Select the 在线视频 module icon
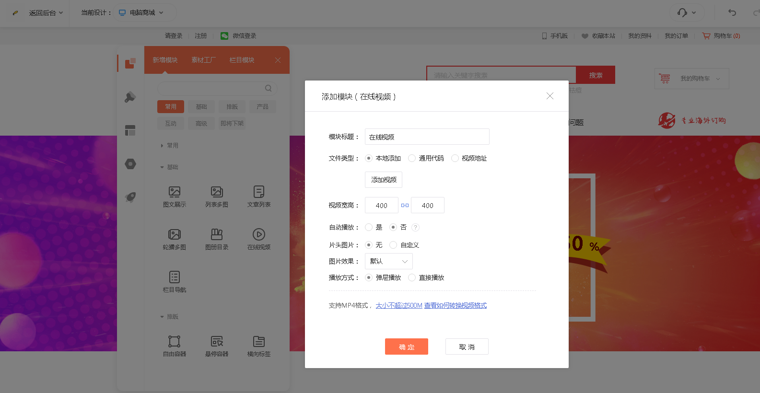Viewport: 760px width, 393px height. coord(259,234)
